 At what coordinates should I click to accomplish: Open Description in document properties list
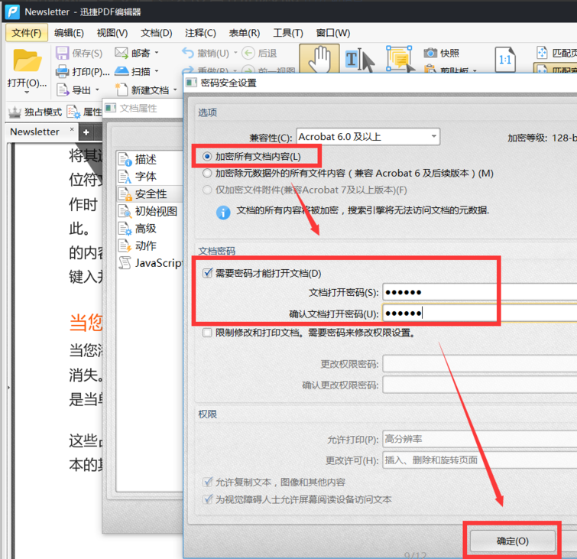tap(145, 159)
